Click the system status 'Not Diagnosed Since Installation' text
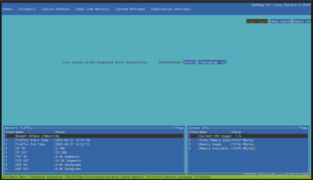Screen dimensions: 313x180 [119, 62]
